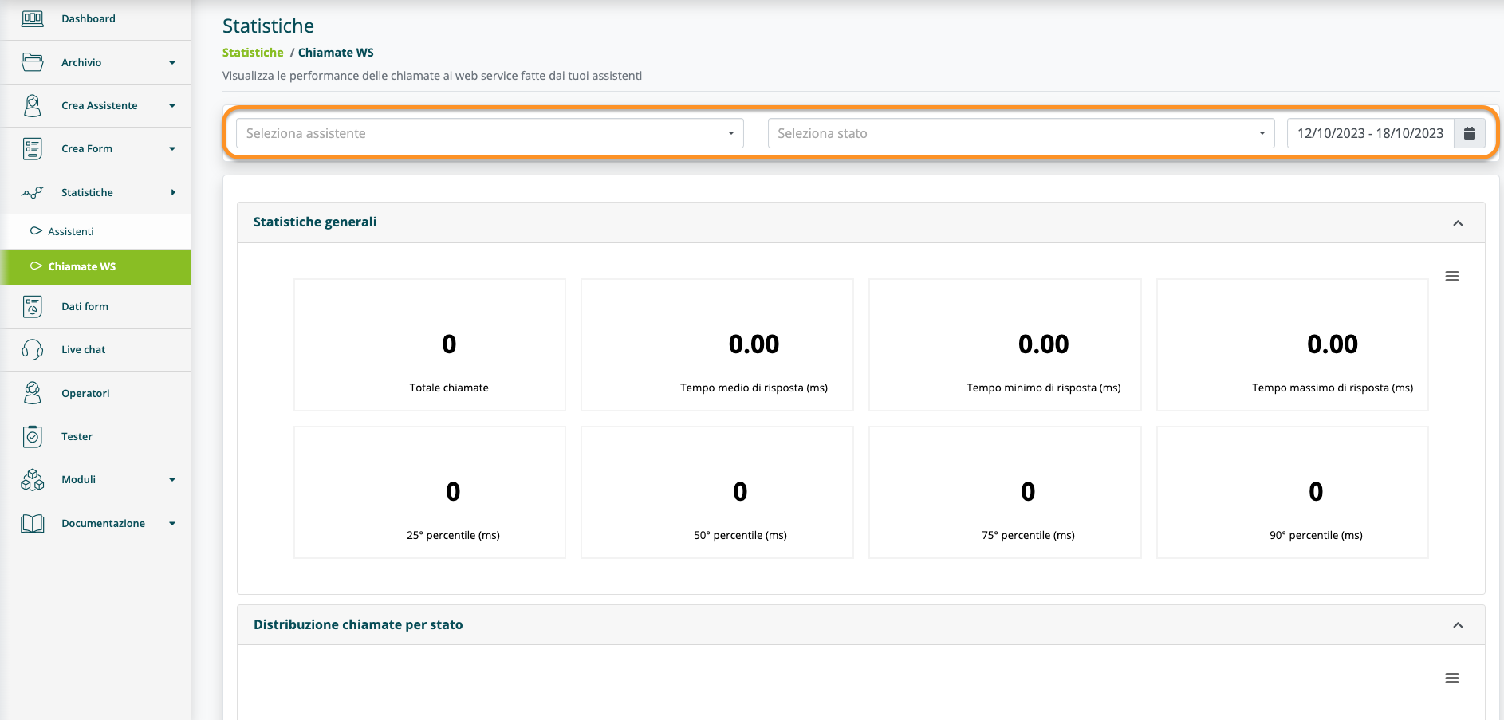Click the Statistiche breadcrumb link

click(253, 52)
